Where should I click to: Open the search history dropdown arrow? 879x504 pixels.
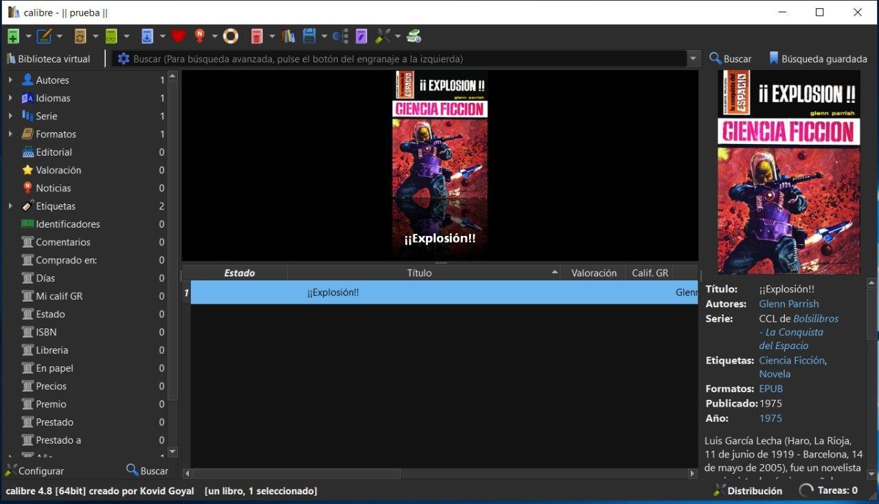[x=693, y=59]
